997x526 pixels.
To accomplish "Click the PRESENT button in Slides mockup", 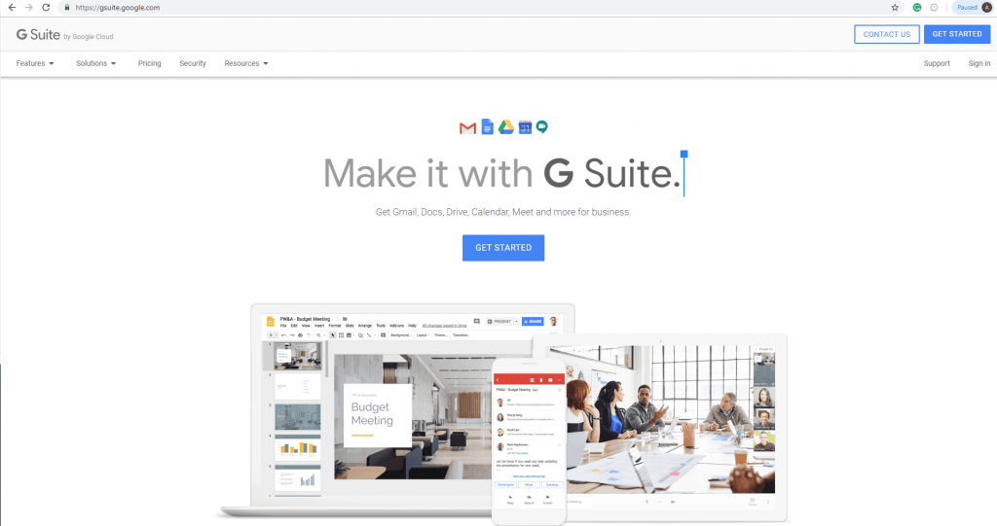I will pyautogui.click(x=502, y=322).
